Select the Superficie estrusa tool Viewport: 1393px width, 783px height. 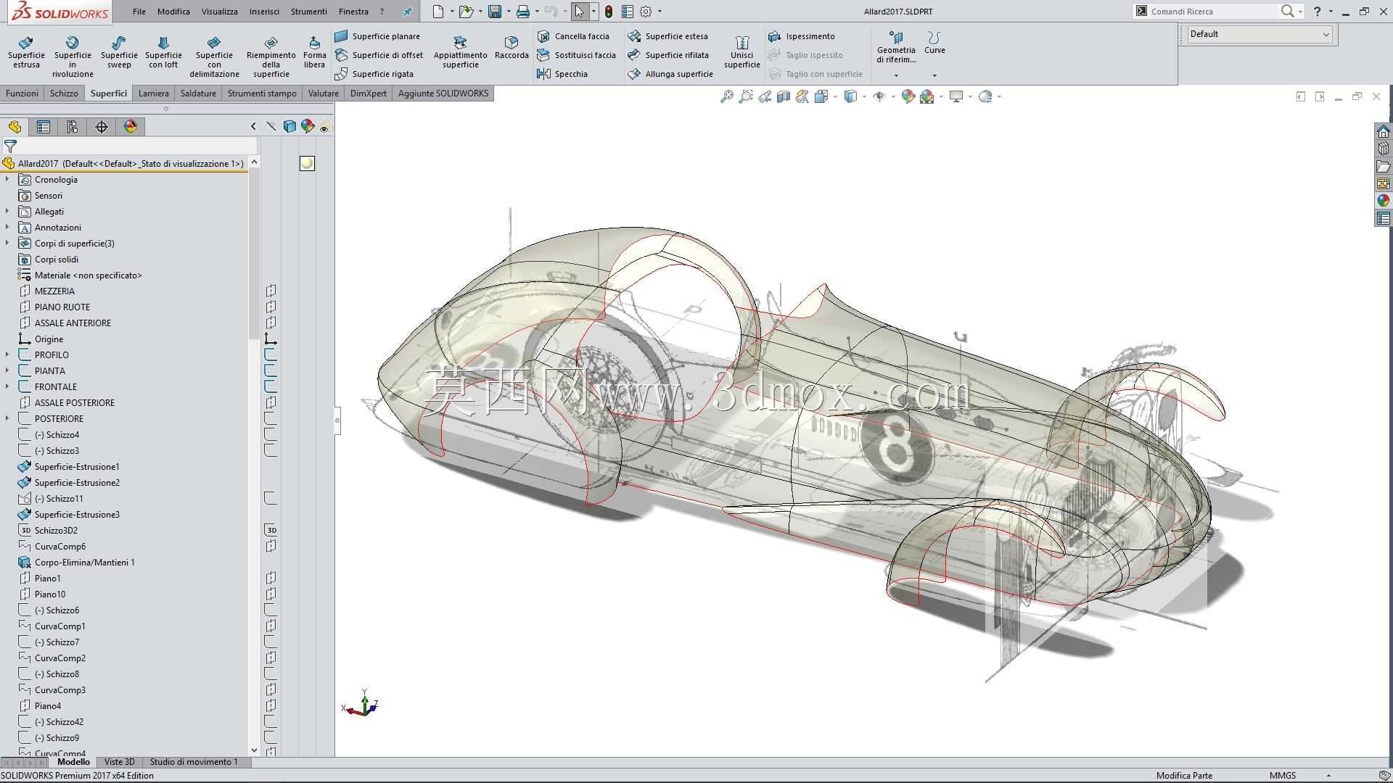(26, 52)
